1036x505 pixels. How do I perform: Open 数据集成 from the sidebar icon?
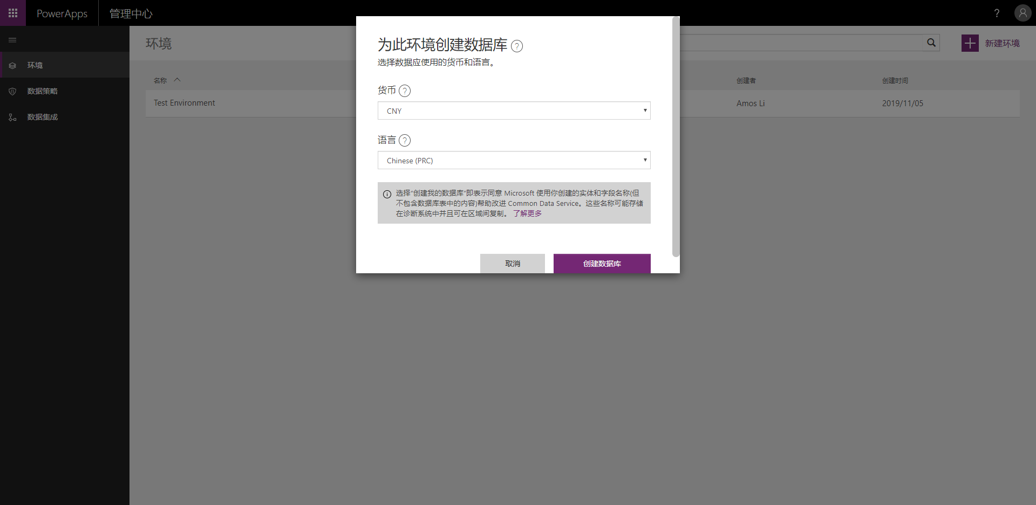click(x=12, y=117)
